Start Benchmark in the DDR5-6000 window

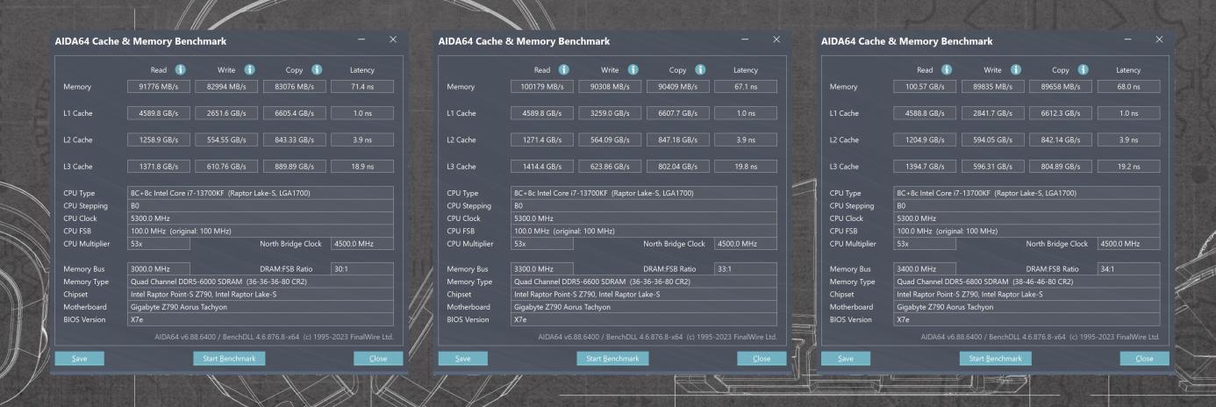tap(229, 358)
